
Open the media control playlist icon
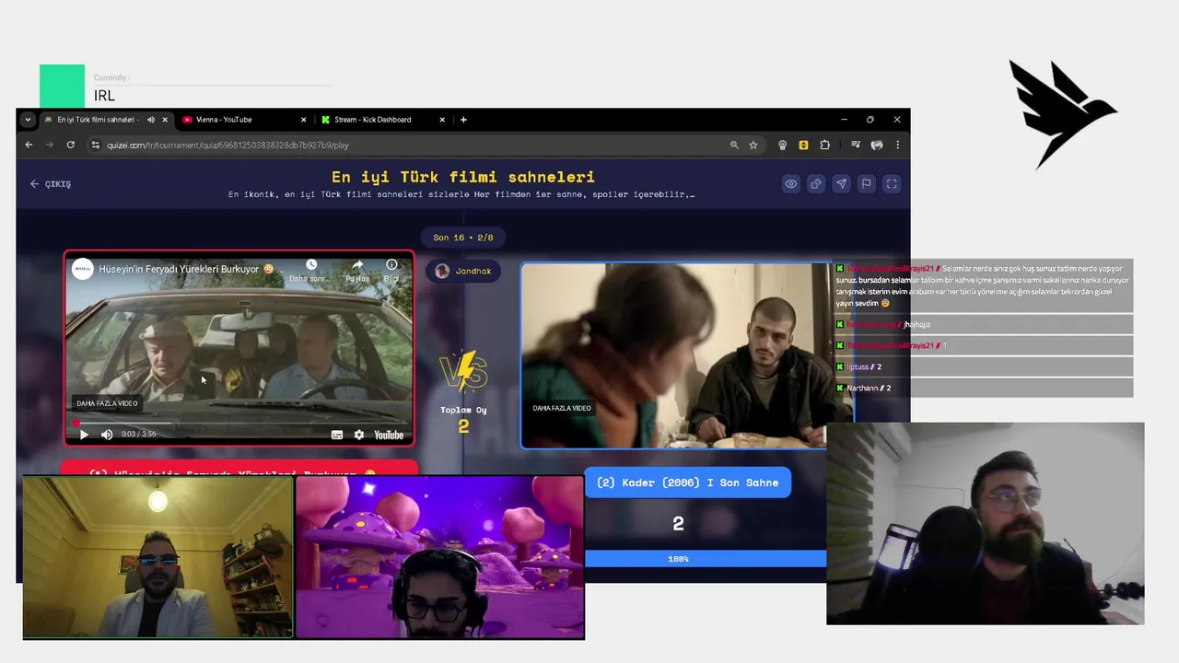tap(856, 145)
